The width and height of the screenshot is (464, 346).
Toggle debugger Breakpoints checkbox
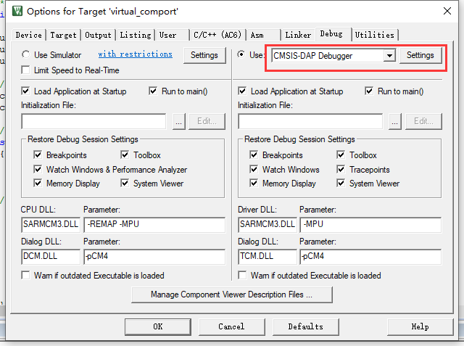point(254,155)
